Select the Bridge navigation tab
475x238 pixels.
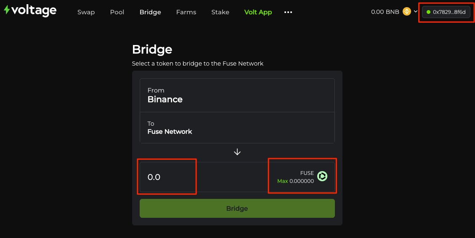pyautogui.click(x=150, y=12)
